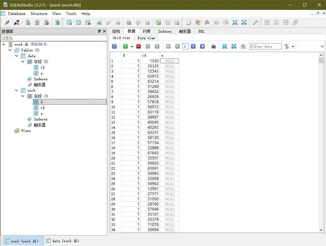Delete the table via toolbar icon
This screenshot has height=246, width=326.
tap(88, 22)
